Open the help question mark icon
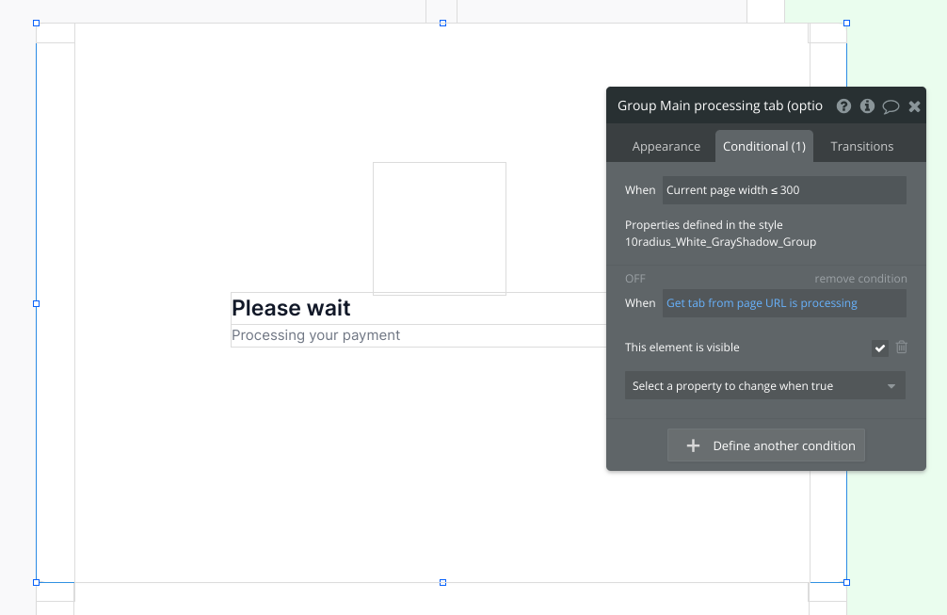Viewport: 947px width, 615px height. coord(843,106)
